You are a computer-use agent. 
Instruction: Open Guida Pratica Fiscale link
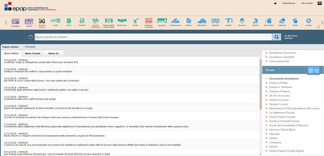point(282,117)
